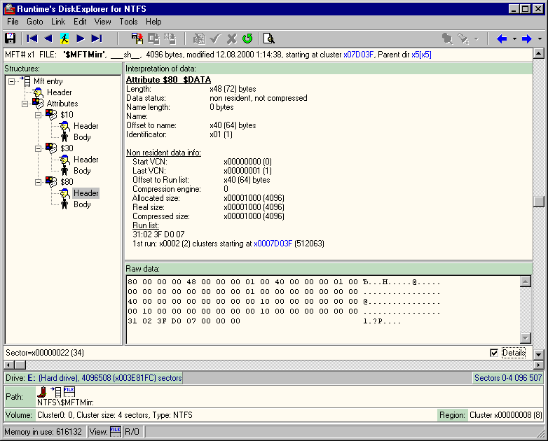Click horizontal scrollbar left arrow
Screen dimensions: 548x441
tap(9, 365)
